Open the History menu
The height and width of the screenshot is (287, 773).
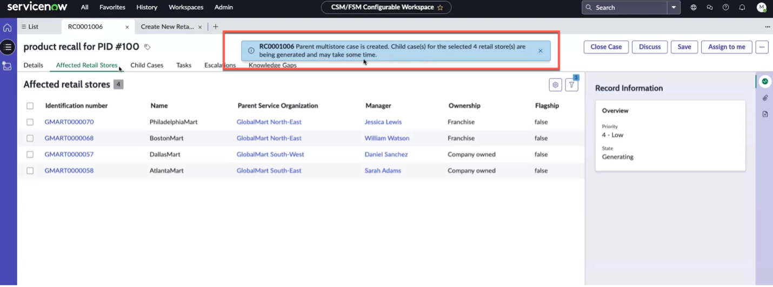[x=146, y=8]
